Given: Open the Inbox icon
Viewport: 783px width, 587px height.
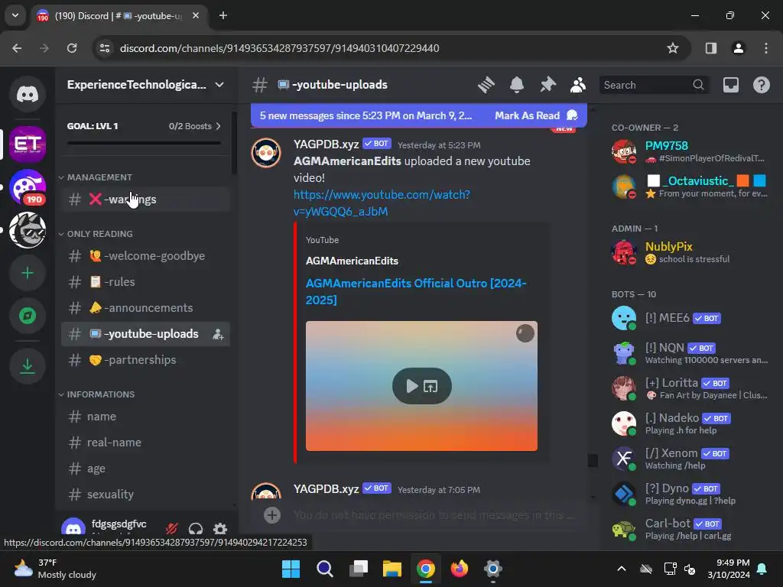Looking at the screenshot, I should [x=730, y=85].
